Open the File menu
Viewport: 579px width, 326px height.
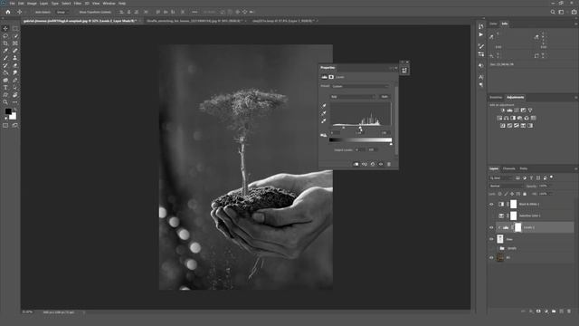click(x=12, y=4)
